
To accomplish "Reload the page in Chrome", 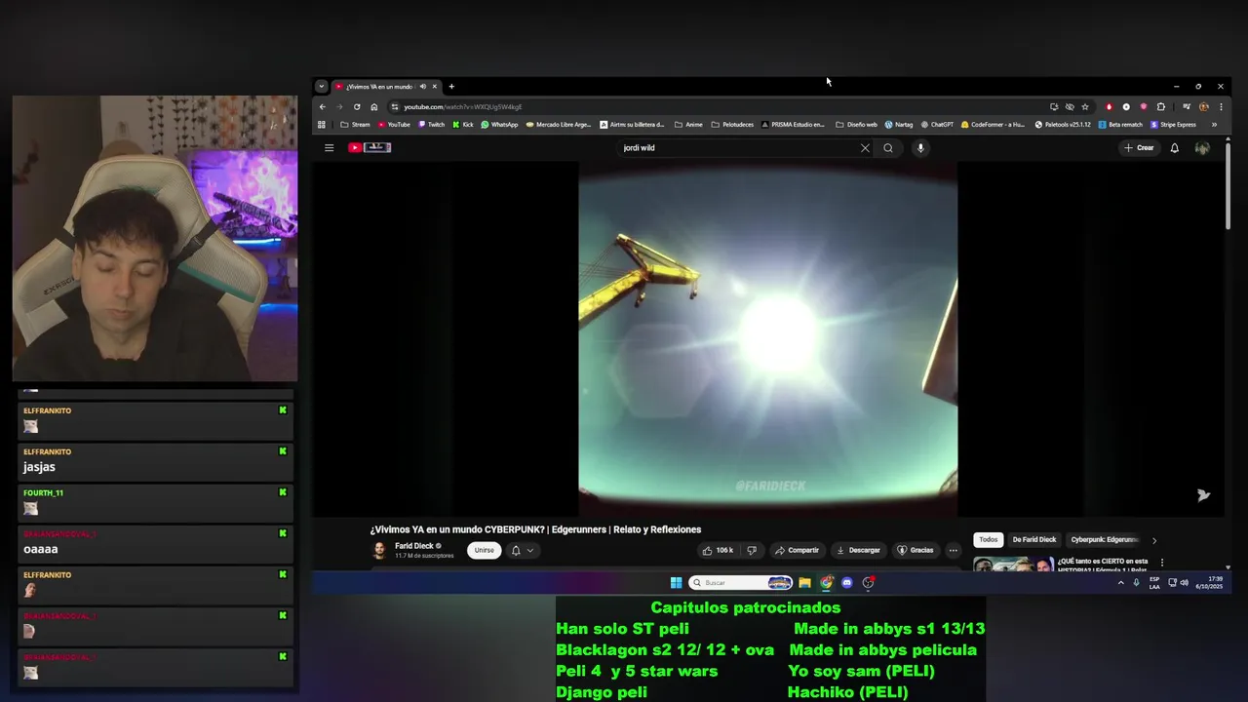I will 357,106.
